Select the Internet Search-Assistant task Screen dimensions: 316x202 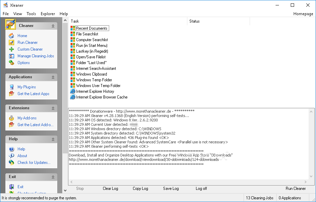click(96, 68)
